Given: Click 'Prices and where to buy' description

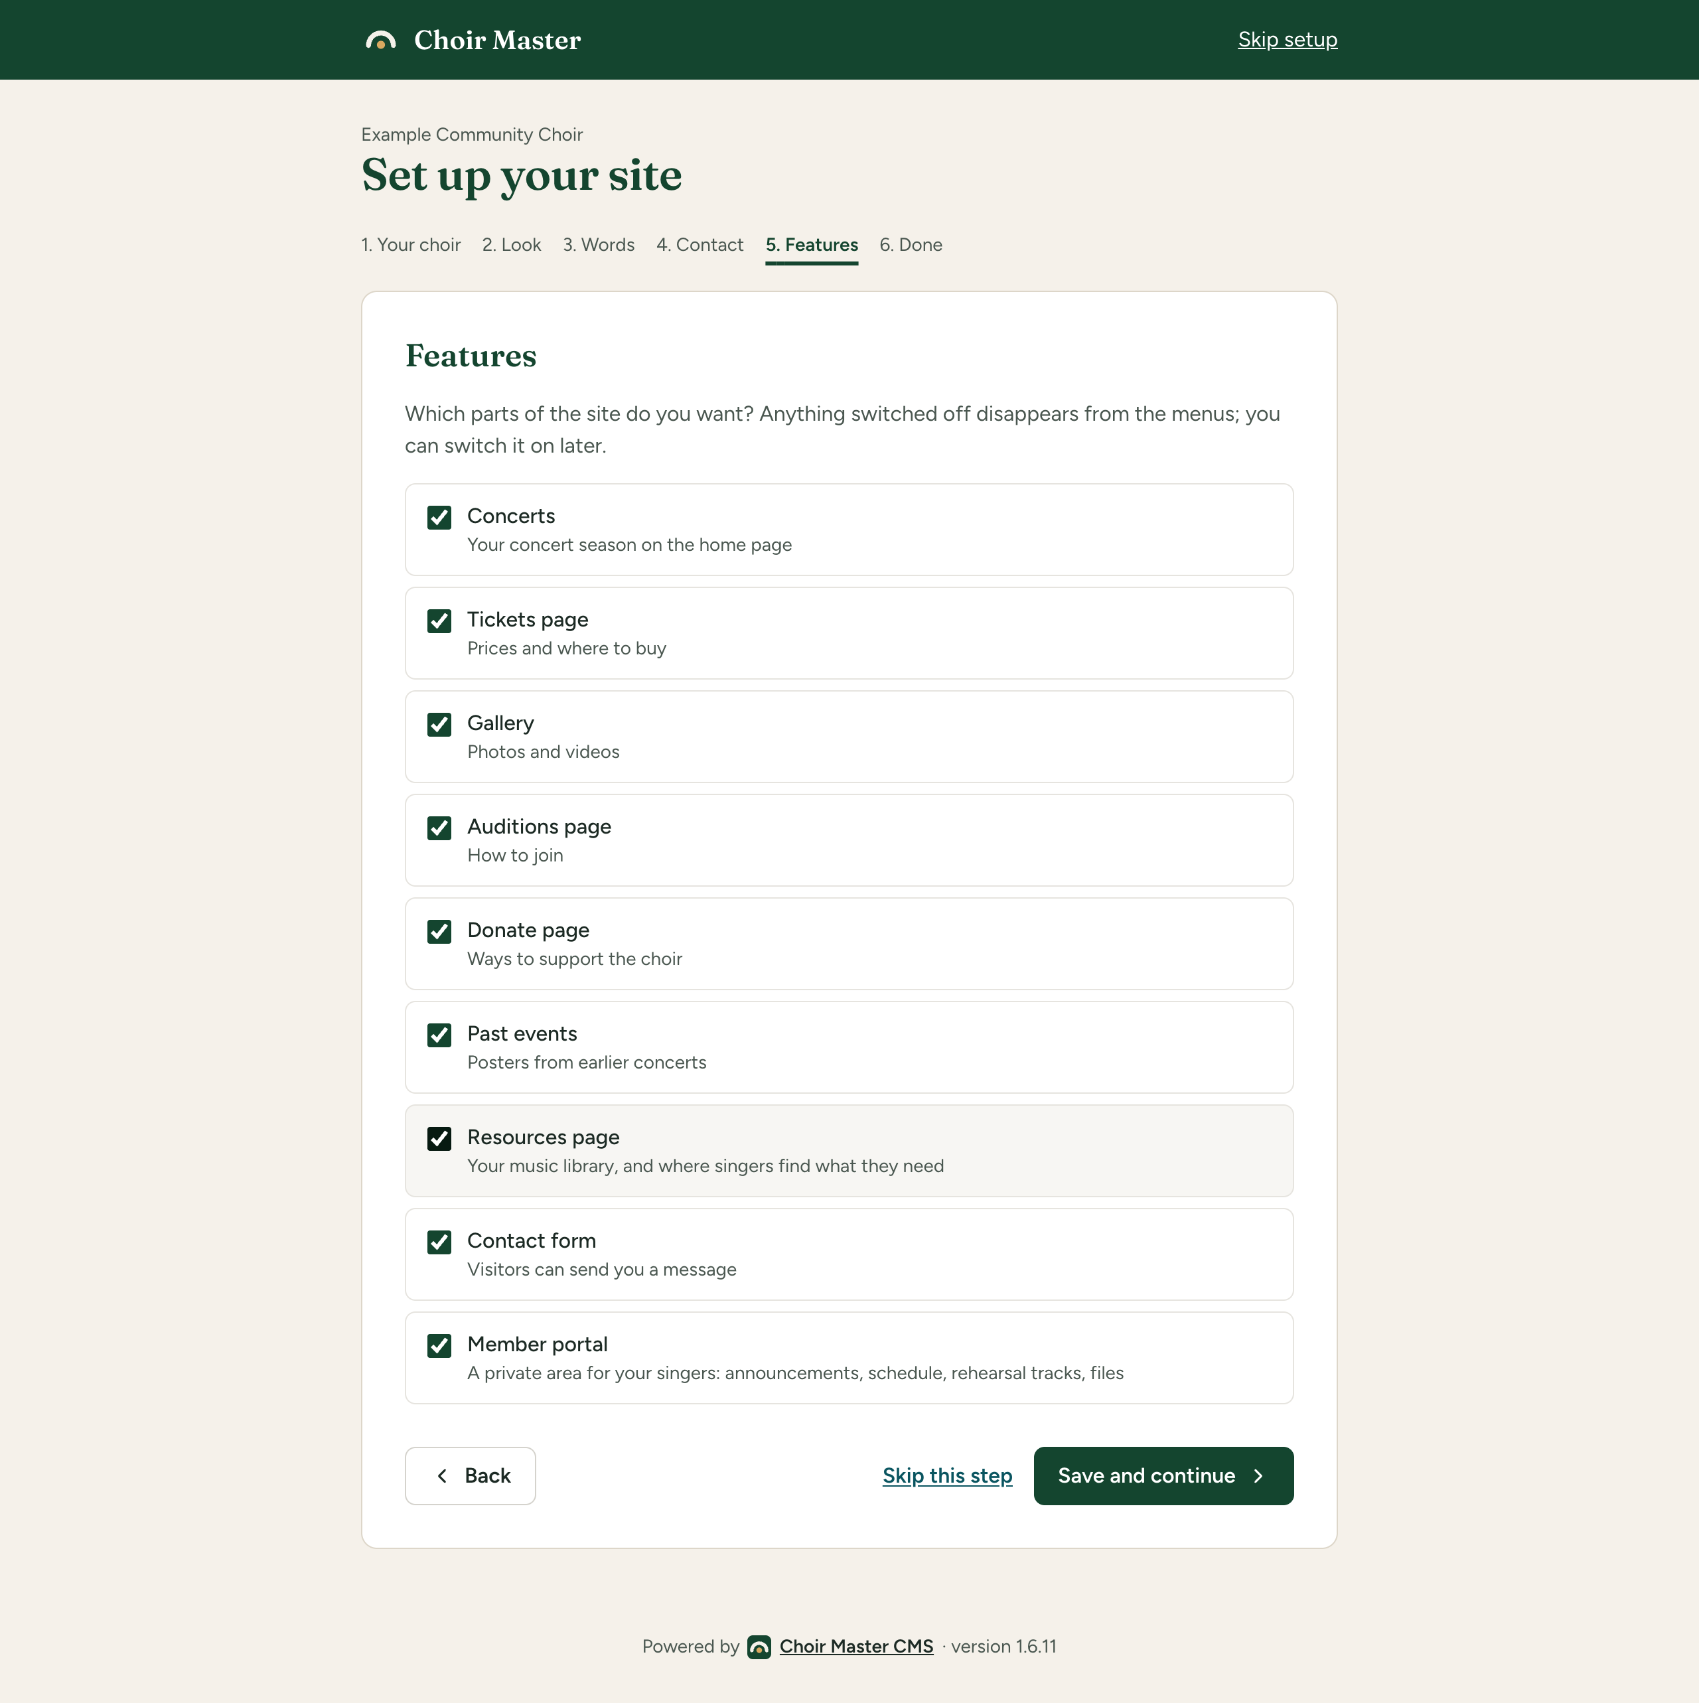Looking at the screenshot, I should pos(567,648).
